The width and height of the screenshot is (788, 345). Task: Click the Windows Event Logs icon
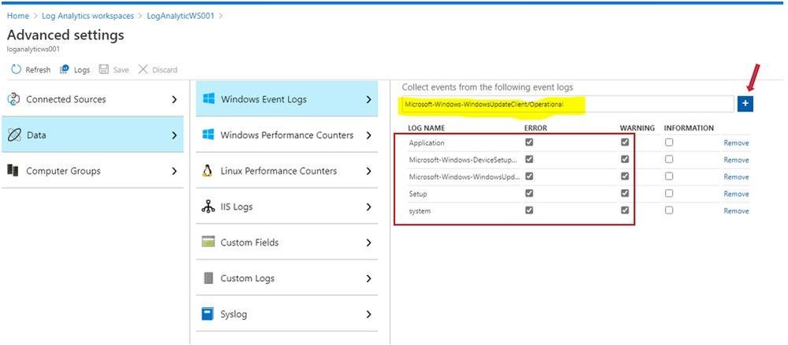tap(208, 99)
